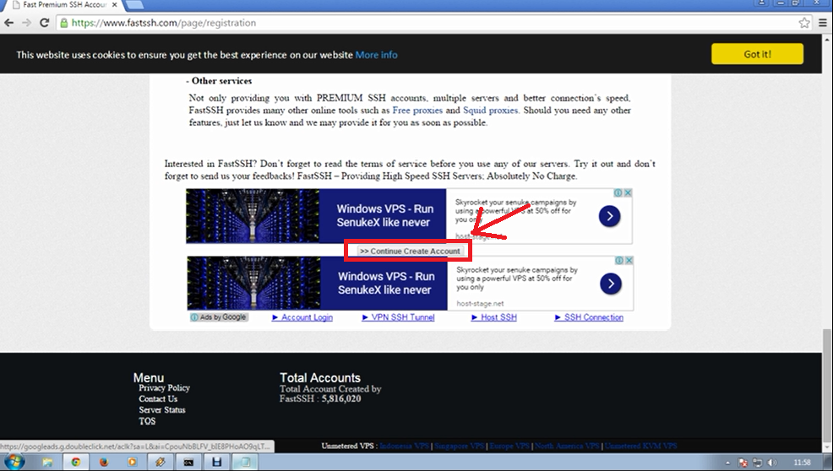Close the top ad with X icon
This screenshot has height=471, width=833.
pos(628,192)
